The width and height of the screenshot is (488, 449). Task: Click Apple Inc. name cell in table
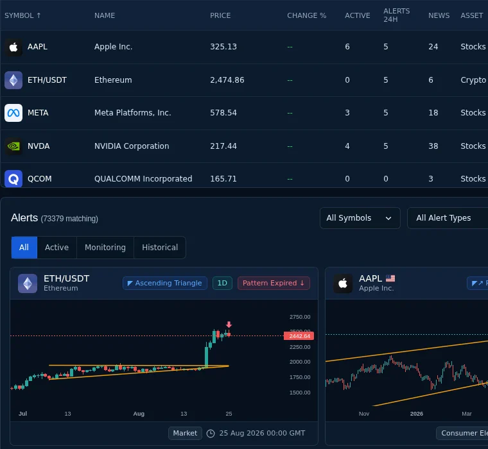click(x=113, y=47)
